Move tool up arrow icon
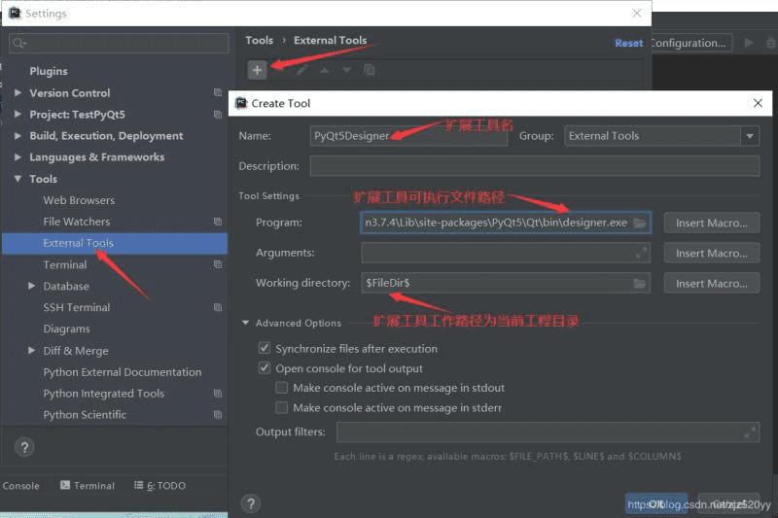The height and width of the screenshot is (518, 778). (324, 70)
